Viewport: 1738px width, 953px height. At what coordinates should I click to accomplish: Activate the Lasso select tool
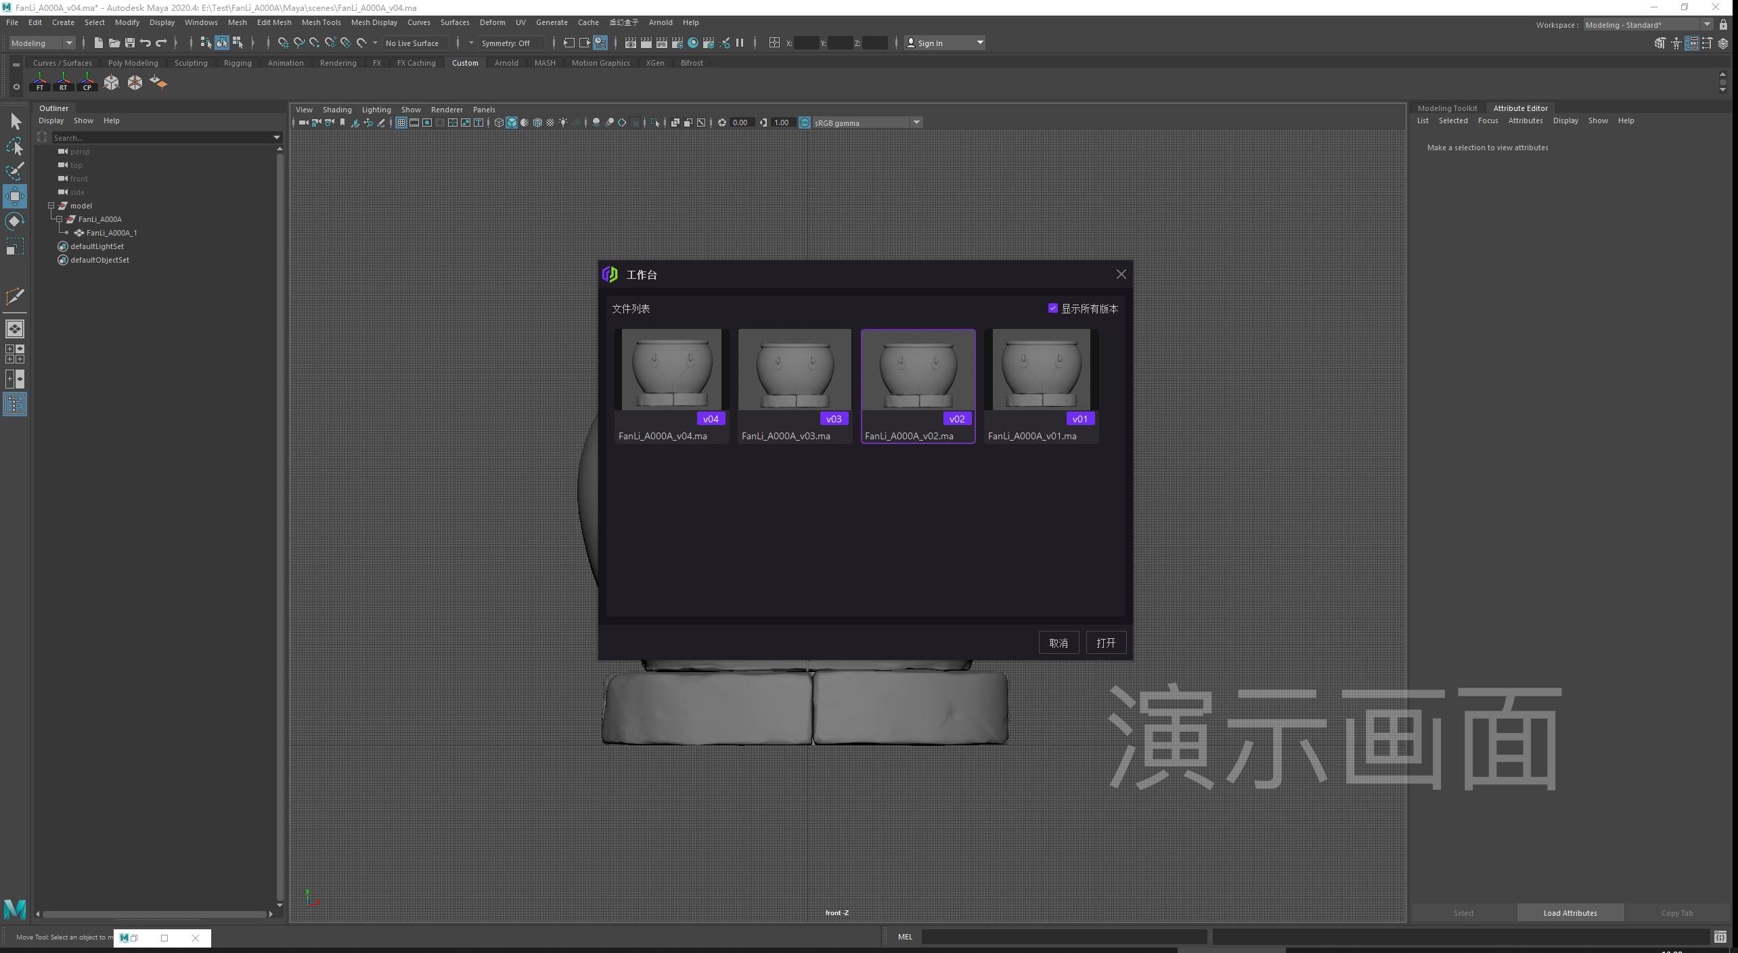click(15, 146)
